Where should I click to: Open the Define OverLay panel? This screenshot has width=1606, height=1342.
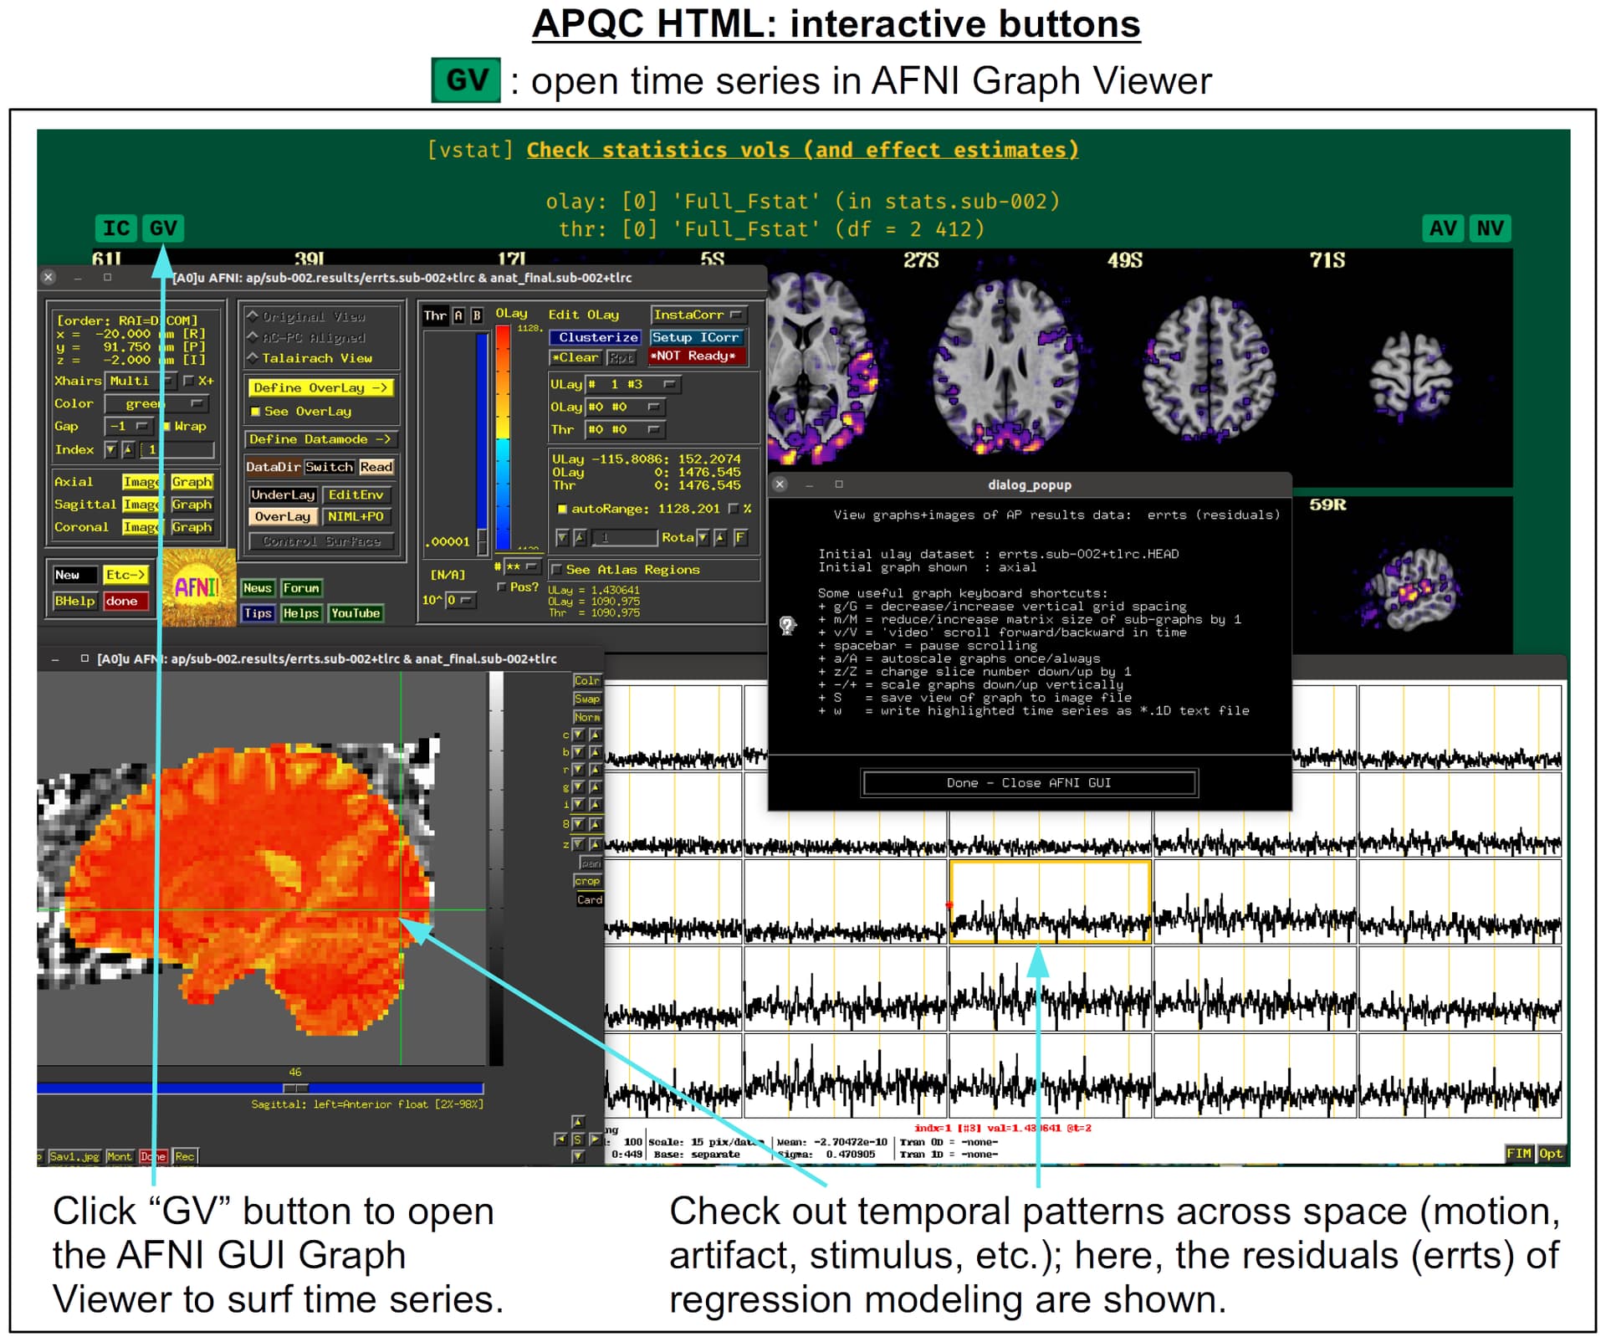tap(320, 388)
